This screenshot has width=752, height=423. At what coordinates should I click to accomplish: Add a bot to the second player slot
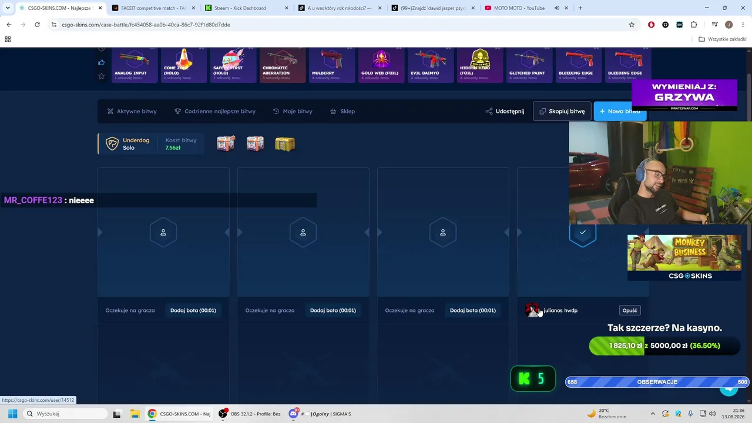point(333,310)
